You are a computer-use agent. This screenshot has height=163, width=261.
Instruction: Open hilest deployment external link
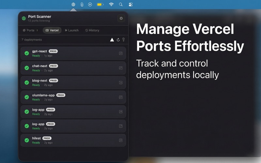click(x=121, y=141)
